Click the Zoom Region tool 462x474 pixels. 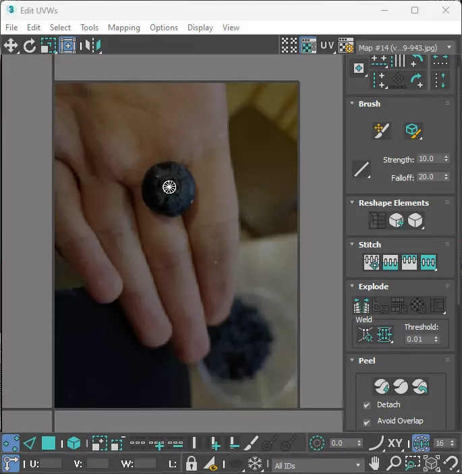coord(413,463)
